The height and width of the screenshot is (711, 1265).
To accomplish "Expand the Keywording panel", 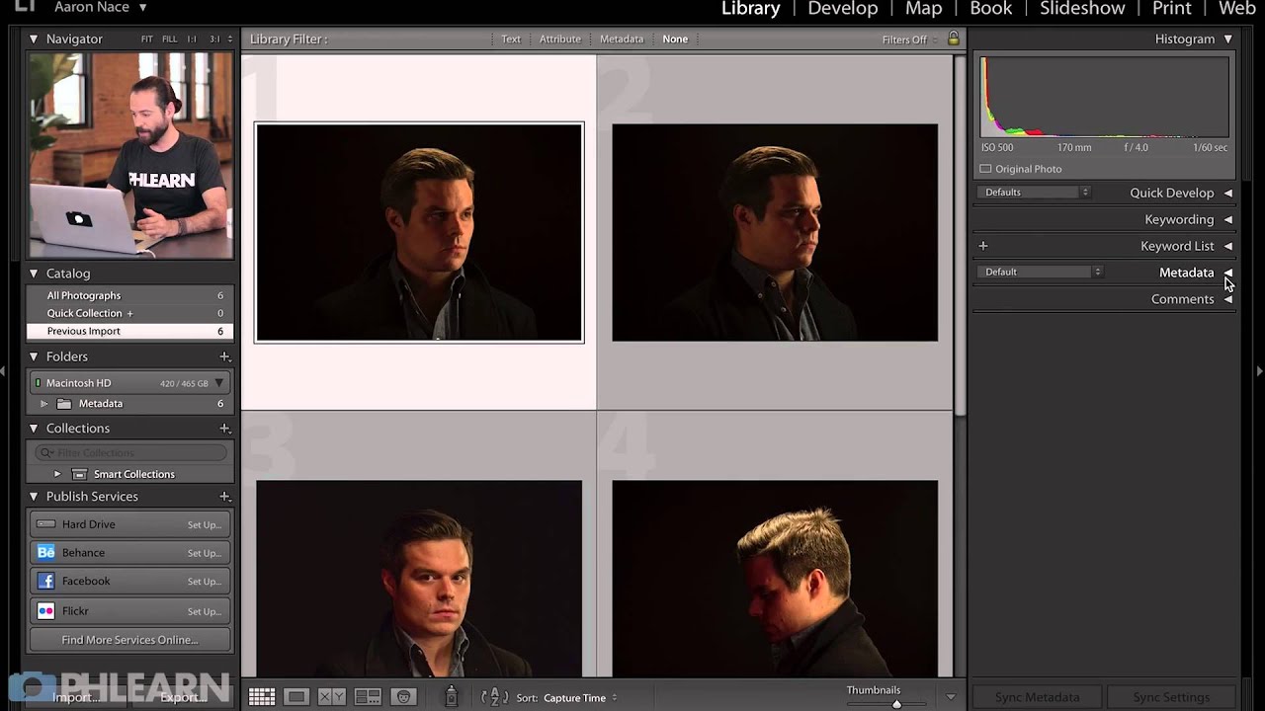I will tap(1228, 220).
